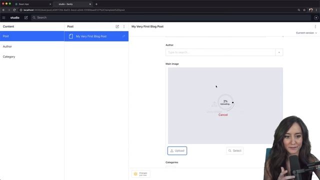Open browser zoom icon in address bar

click(x=299, y=10)
